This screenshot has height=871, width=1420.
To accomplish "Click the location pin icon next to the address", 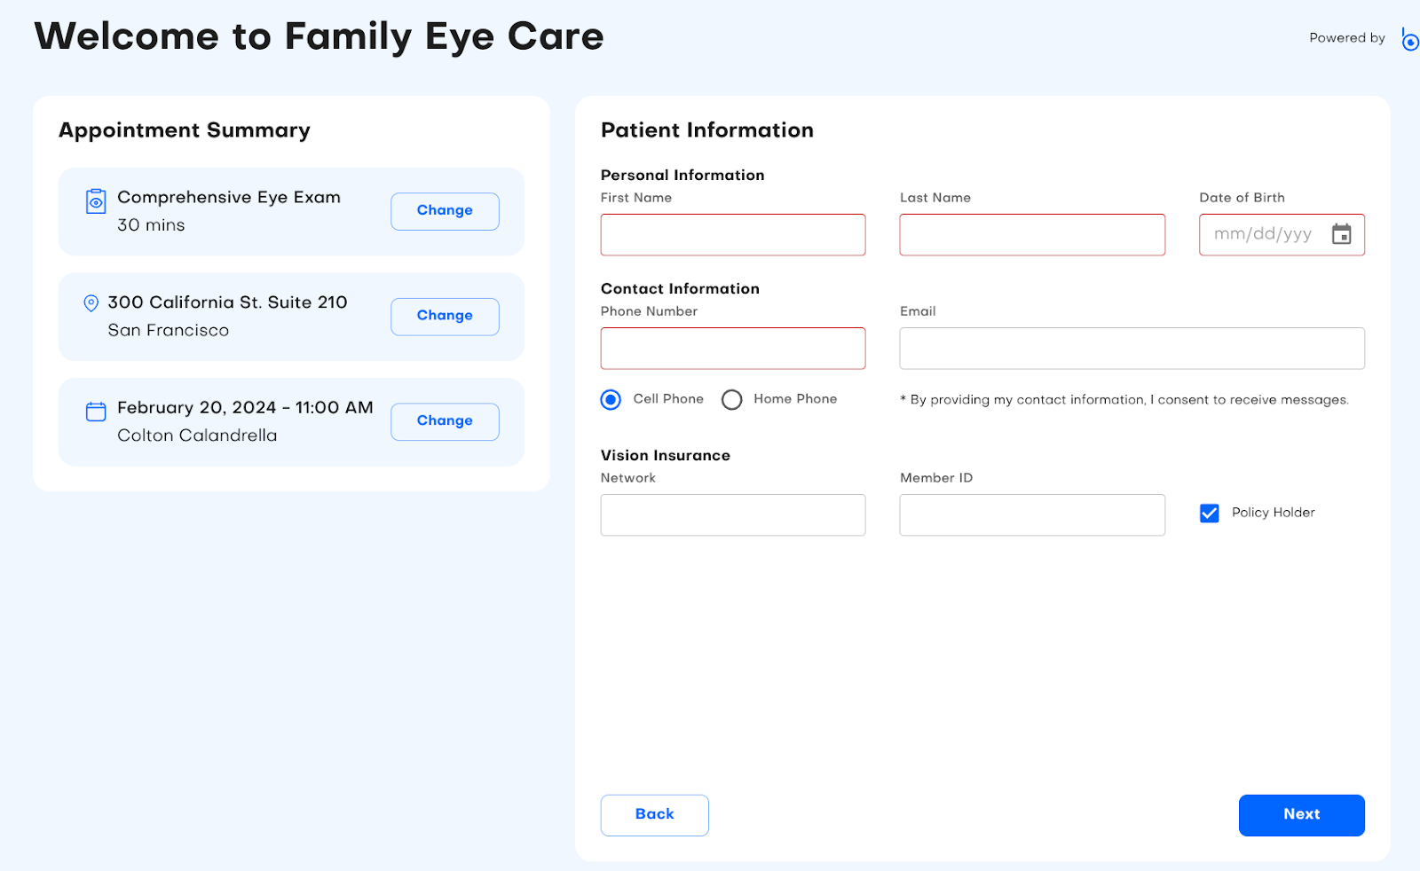I will coord(91,303).
